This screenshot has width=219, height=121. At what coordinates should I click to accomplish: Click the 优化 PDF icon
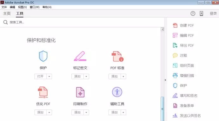(43, 92)
